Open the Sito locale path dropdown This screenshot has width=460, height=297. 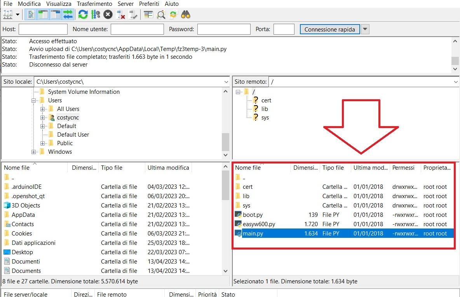[226, 82]
